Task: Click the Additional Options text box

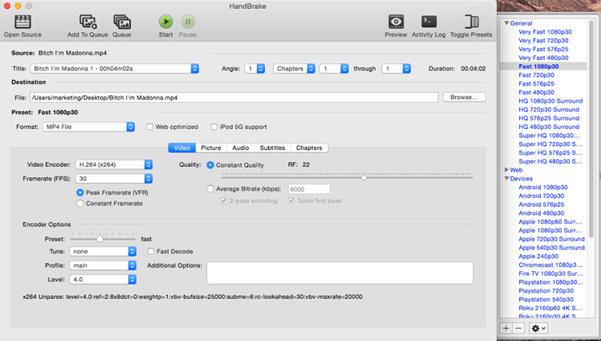Action: click(340, 273)
